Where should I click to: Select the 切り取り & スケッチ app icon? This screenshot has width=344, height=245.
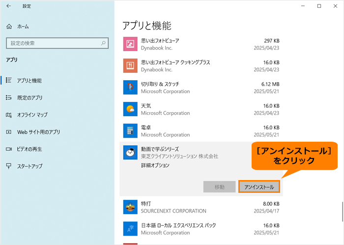[130, 88]
